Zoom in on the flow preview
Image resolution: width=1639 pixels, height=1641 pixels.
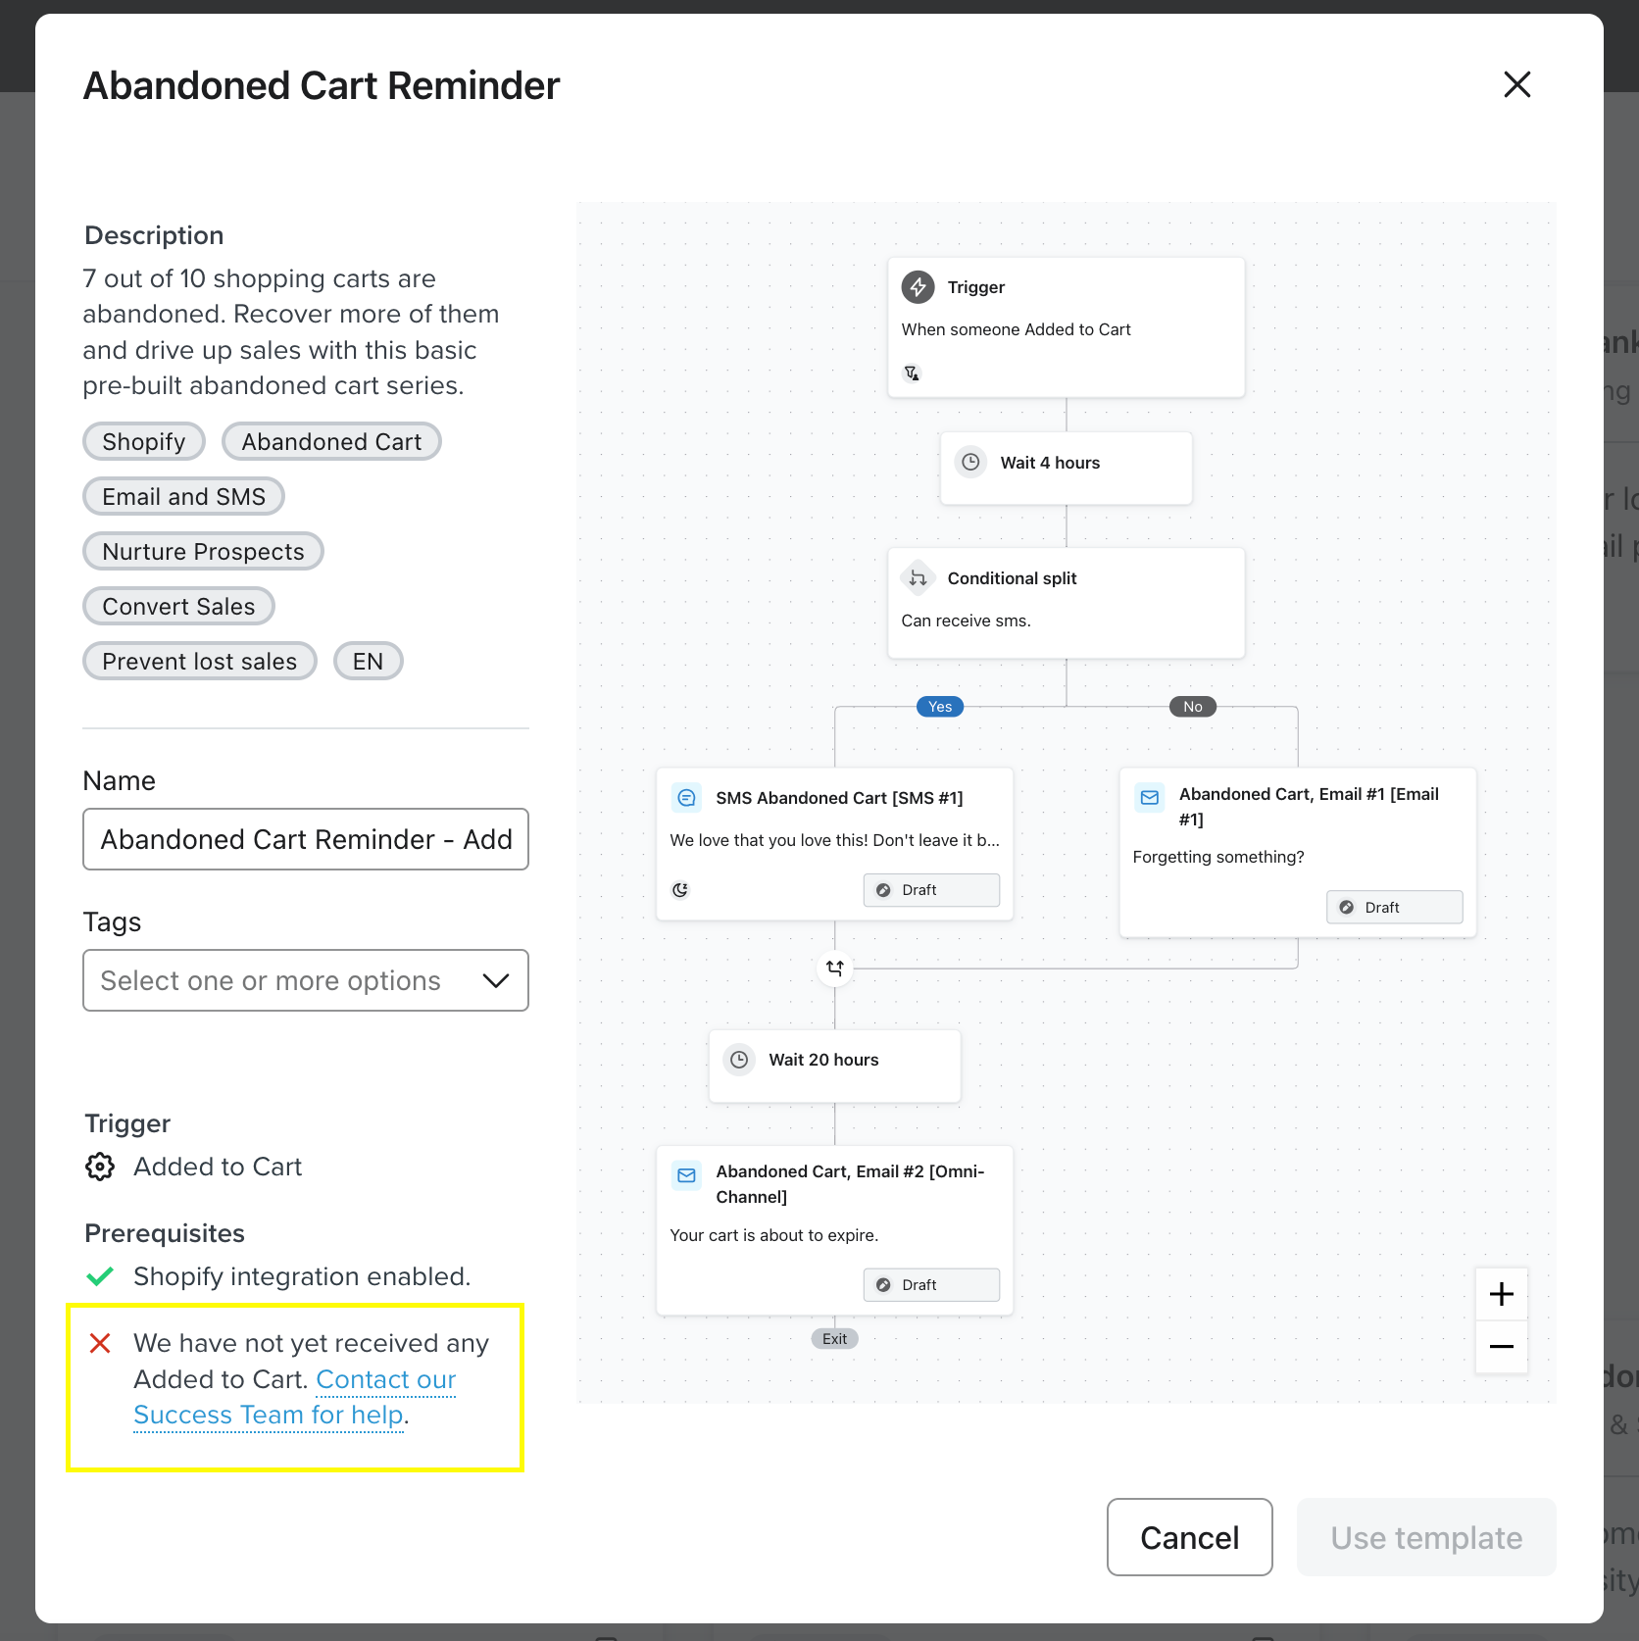(x=1501, y=1294)
